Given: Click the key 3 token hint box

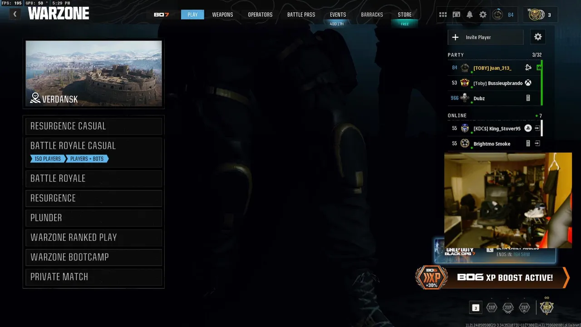Looking at the screenshot, I should 476,308.
